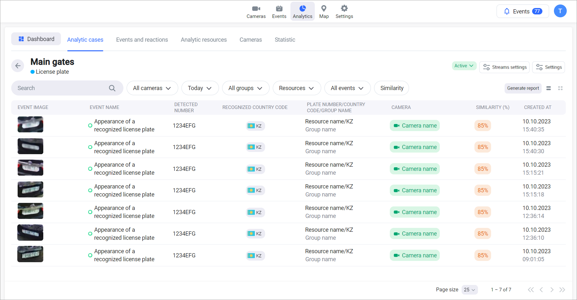577x300 pixels.
Task: Open the user avatar T menu
Action: point(560,11)
